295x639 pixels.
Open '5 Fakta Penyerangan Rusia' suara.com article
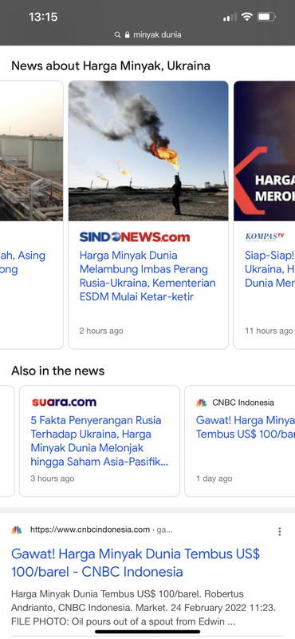tap(100, 441)
